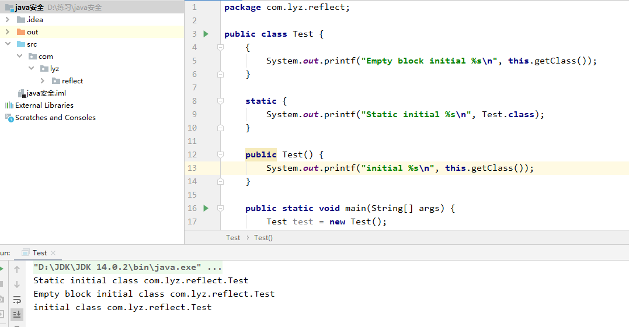
Task: Fold the instance initializer block at line 4
Action: click(x=220, y=47)
